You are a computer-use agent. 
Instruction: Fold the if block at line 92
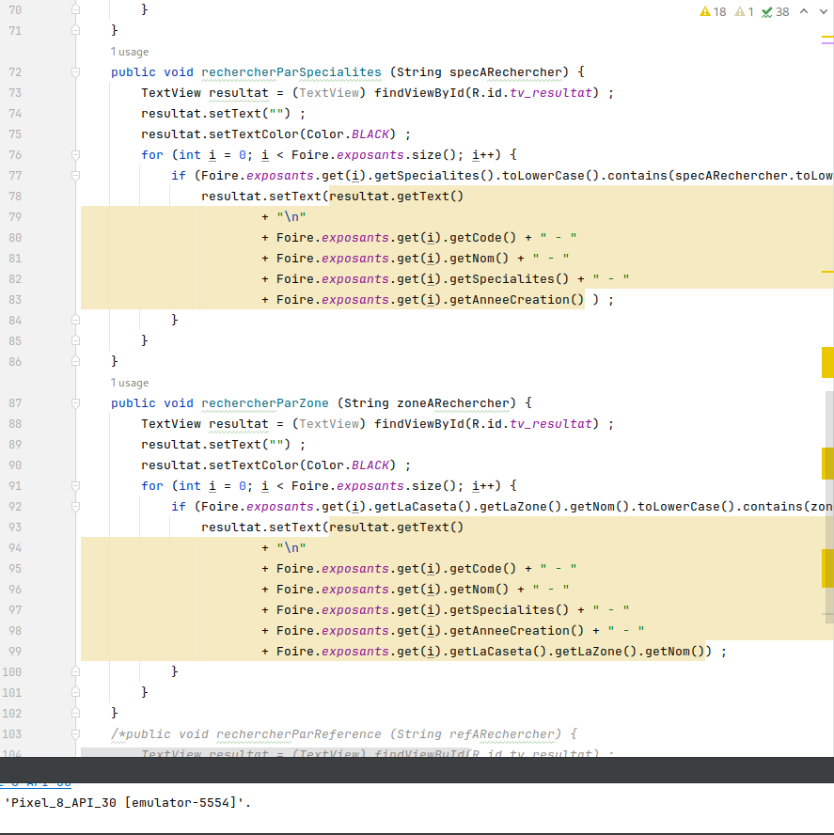coord(75,507)
